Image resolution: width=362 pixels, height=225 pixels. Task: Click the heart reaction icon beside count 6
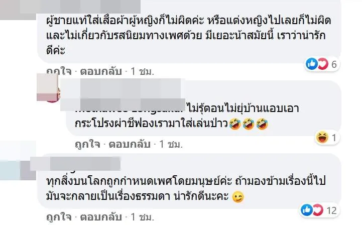click(x=323, y=64)
